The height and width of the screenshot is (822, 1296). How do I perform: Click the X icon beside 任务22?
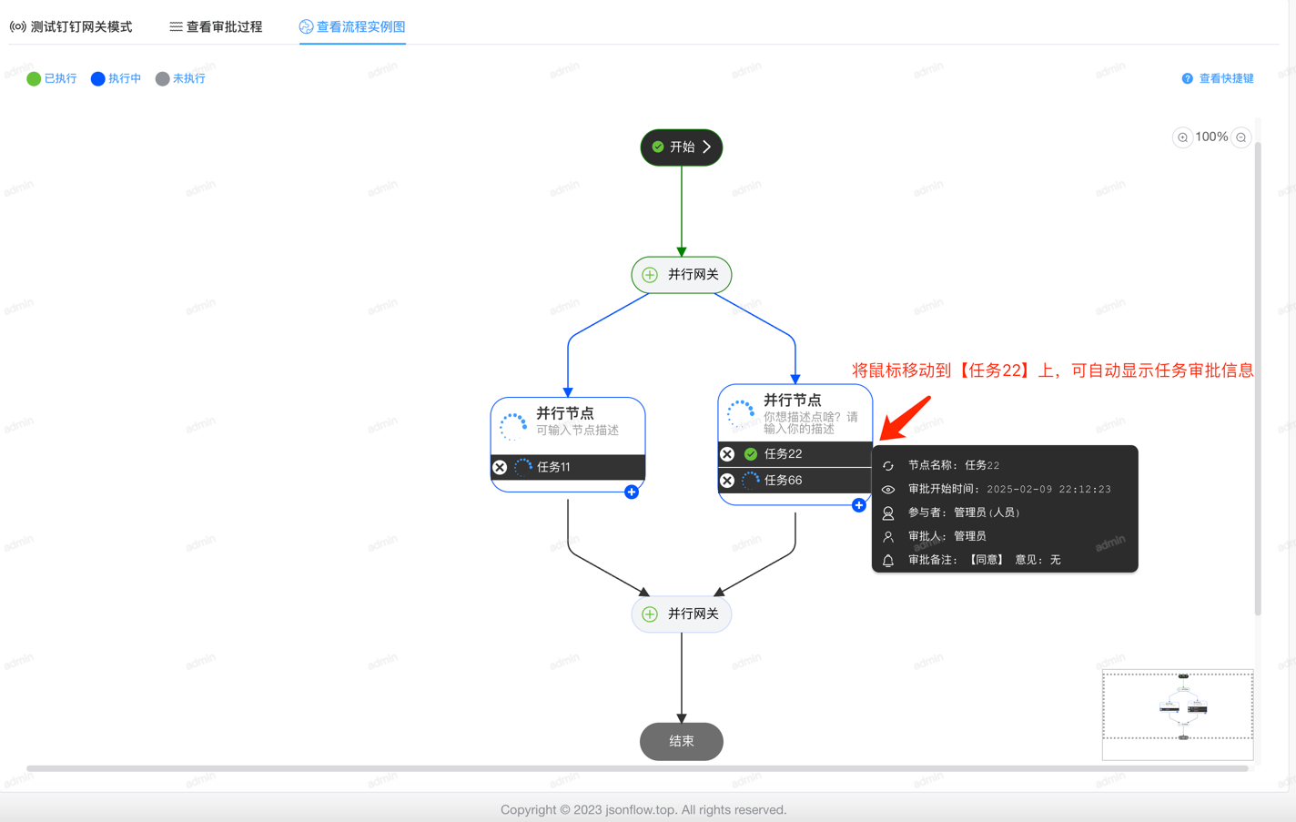coord(727,453)
